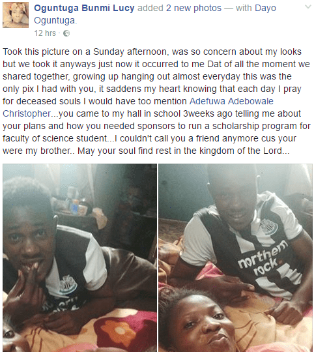Open tagged name Adefuwa Adebowale link
The image size is (314, 352).
pyautogui.click(x=231, y=101)
